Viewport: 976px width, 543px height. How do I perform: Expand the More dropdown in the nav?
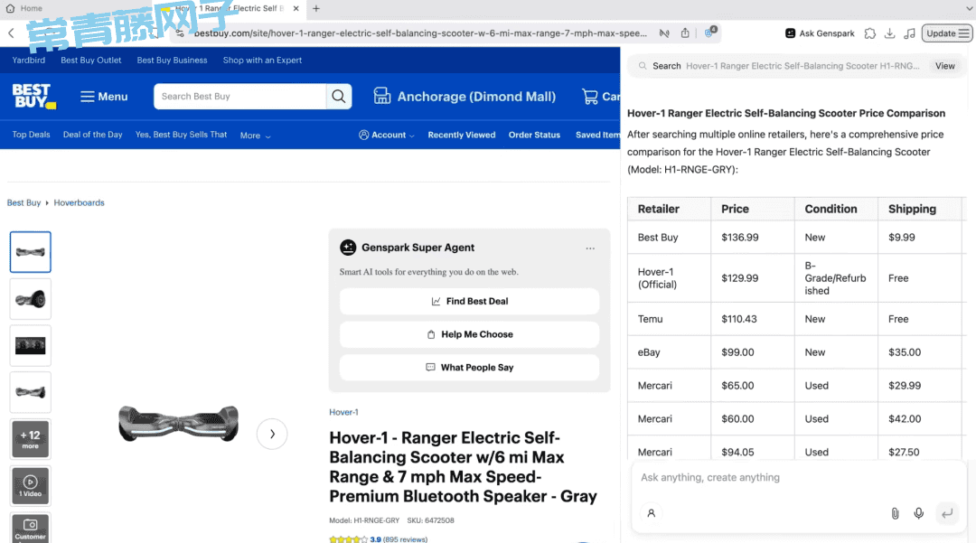(x=255, y=136)
